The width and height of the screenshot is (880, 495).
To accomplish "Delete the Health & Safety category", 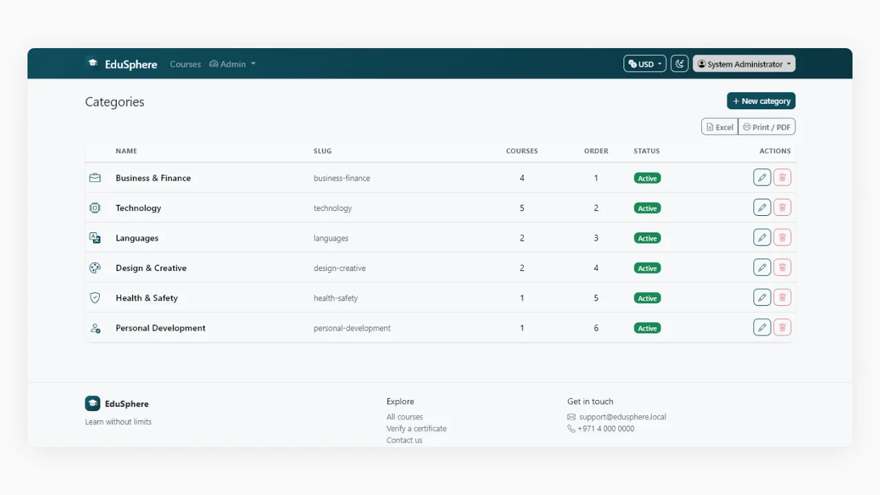I will (x=782, y=298).
